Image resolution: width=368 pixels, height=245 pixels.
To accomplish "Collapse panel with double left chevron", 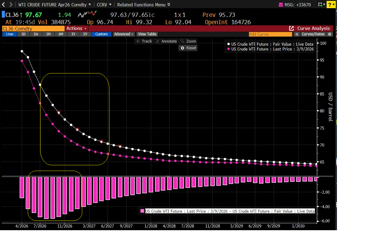I will click(x=297, y=34).
